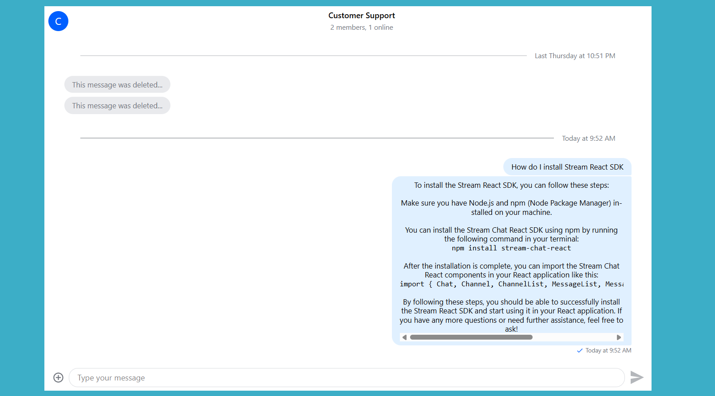Screen dimensions: 715x396
Task: Click the import statement code line
Action: tap(511, 284)
